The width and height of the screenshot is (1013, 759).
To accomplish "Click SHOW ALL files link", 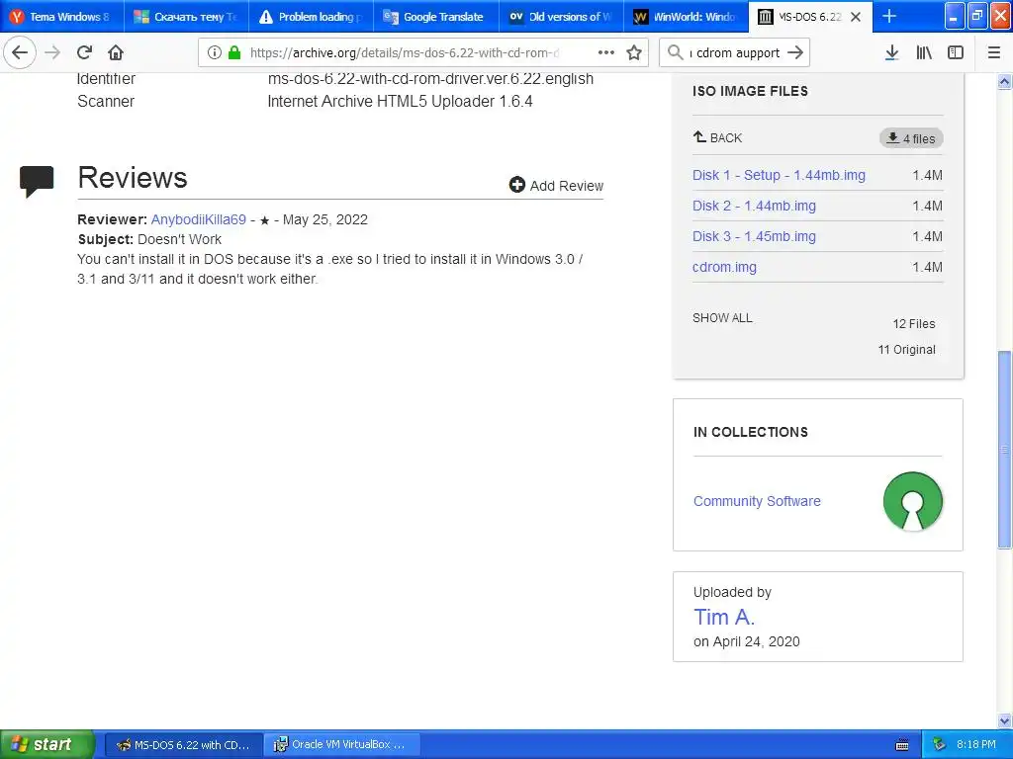I will (x=722, y=317).
